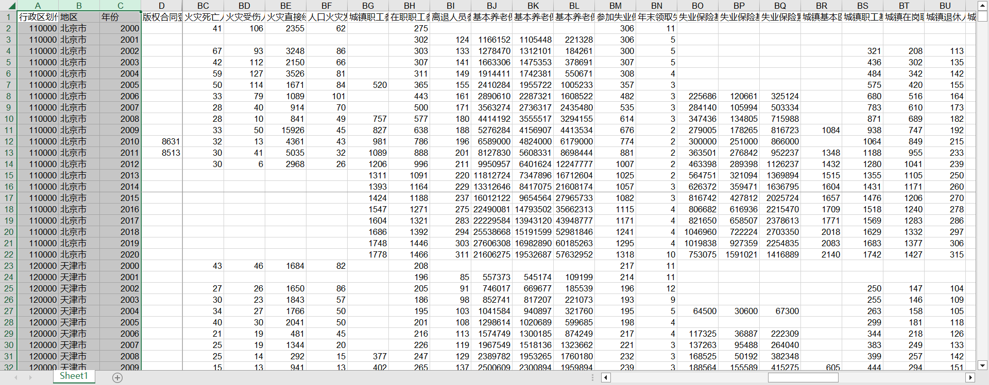Click cell with value 557373
Screen dimensions: 989x385
(492, 277)
